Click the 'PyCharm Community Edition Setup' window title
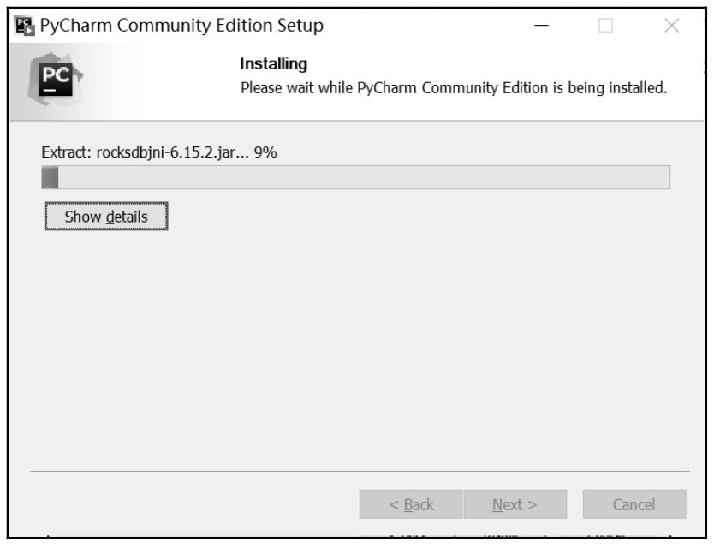The width and height of the screenshot is (714, 548). coord(181,26)
